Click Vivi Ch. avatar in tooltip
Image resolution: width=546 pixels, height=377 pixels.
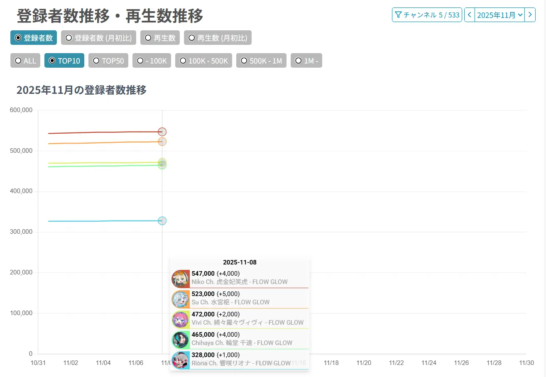pos(180,319)
